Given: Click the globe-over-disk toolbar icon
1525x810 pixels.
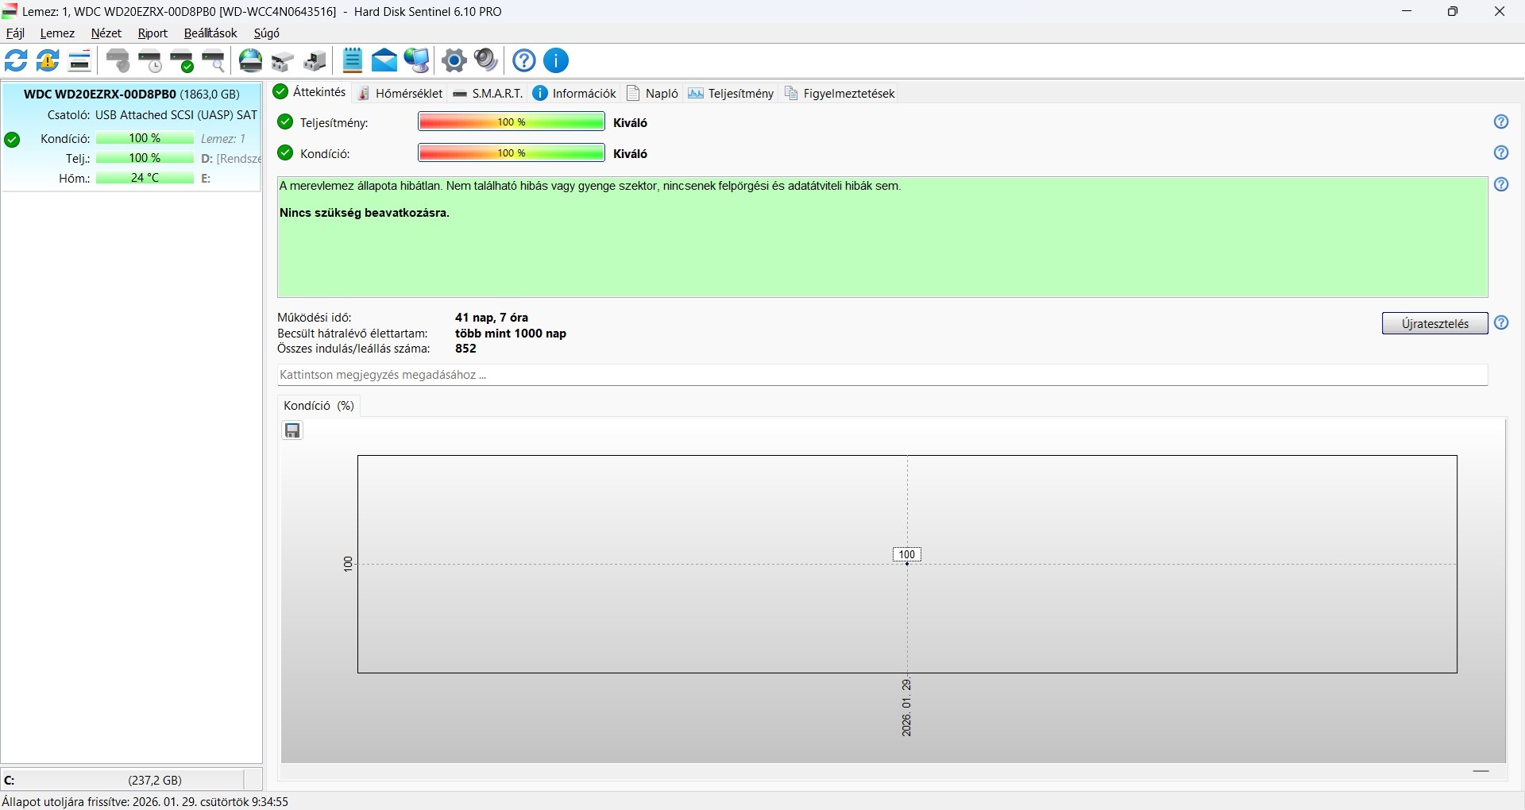Looking at the screenshot, I should tap(251, 60).
